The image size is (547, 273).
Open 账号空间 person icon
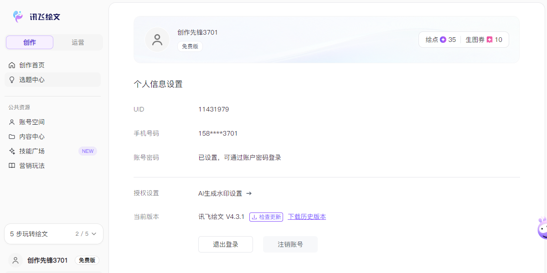[x=12, y=122]
